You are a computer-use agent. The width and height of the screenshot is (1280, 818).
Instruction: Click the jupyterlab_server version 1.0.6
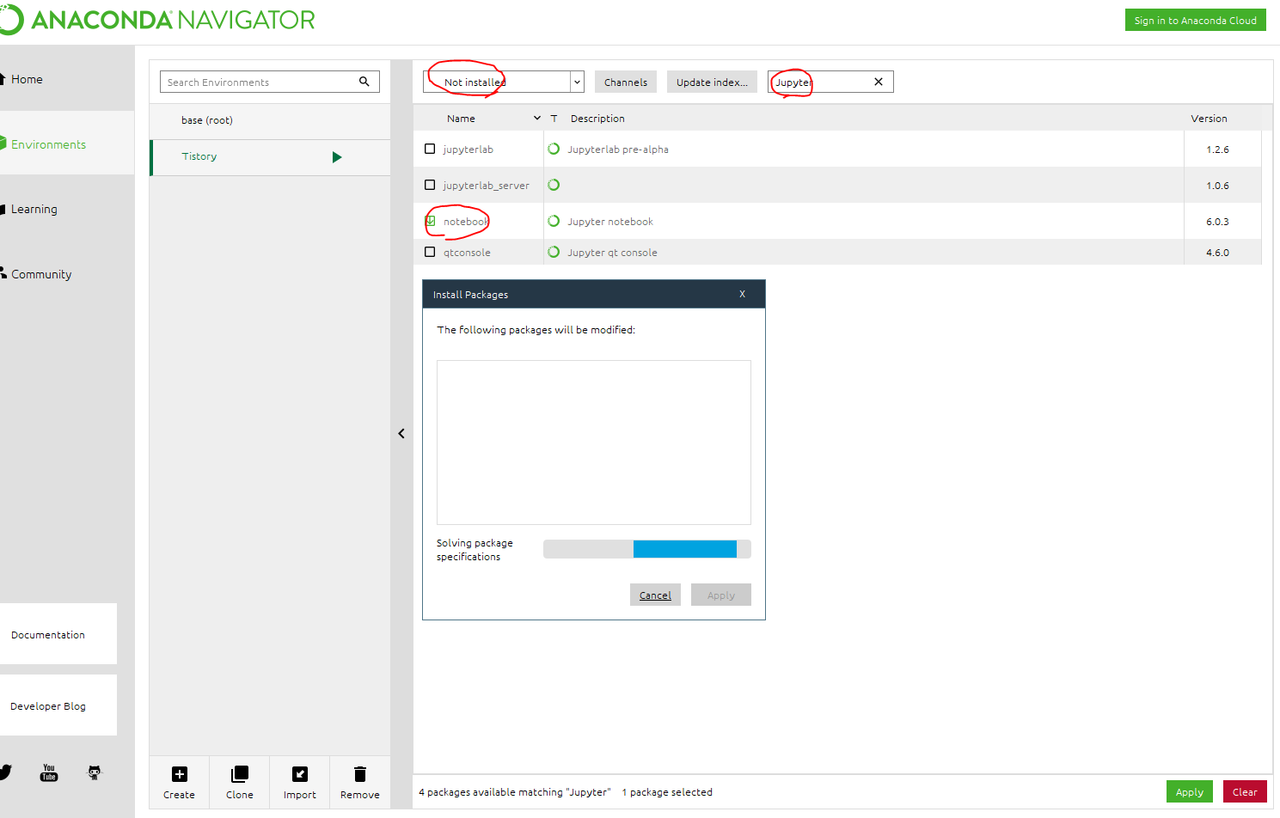click(1217, 185)
